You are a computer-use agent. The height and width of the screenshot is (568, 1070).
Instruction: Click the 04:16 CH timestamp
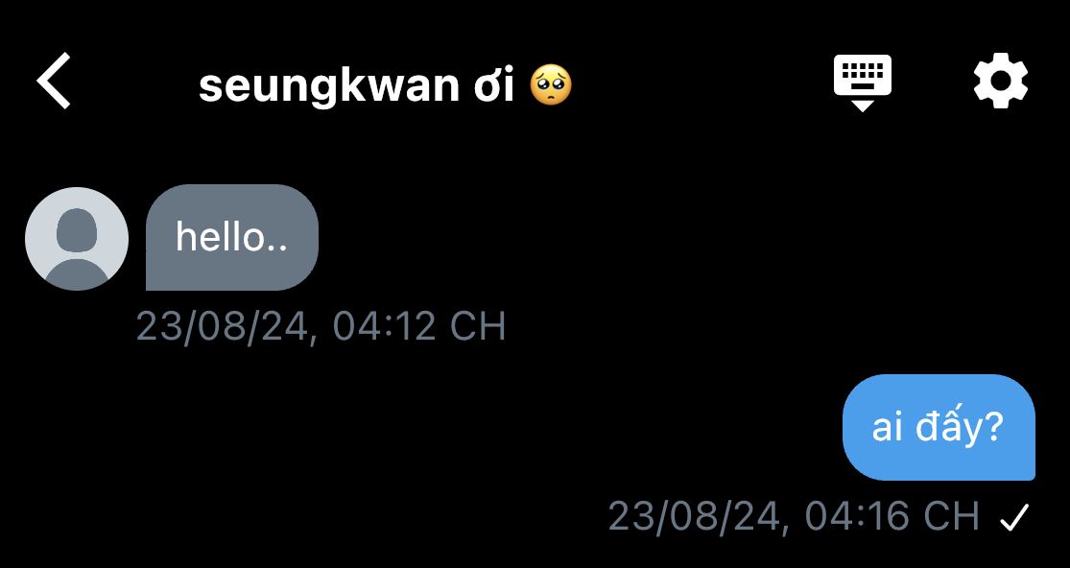(892, 516)
